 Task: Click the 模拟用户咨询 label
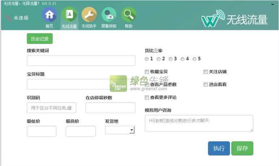[158, 110]
